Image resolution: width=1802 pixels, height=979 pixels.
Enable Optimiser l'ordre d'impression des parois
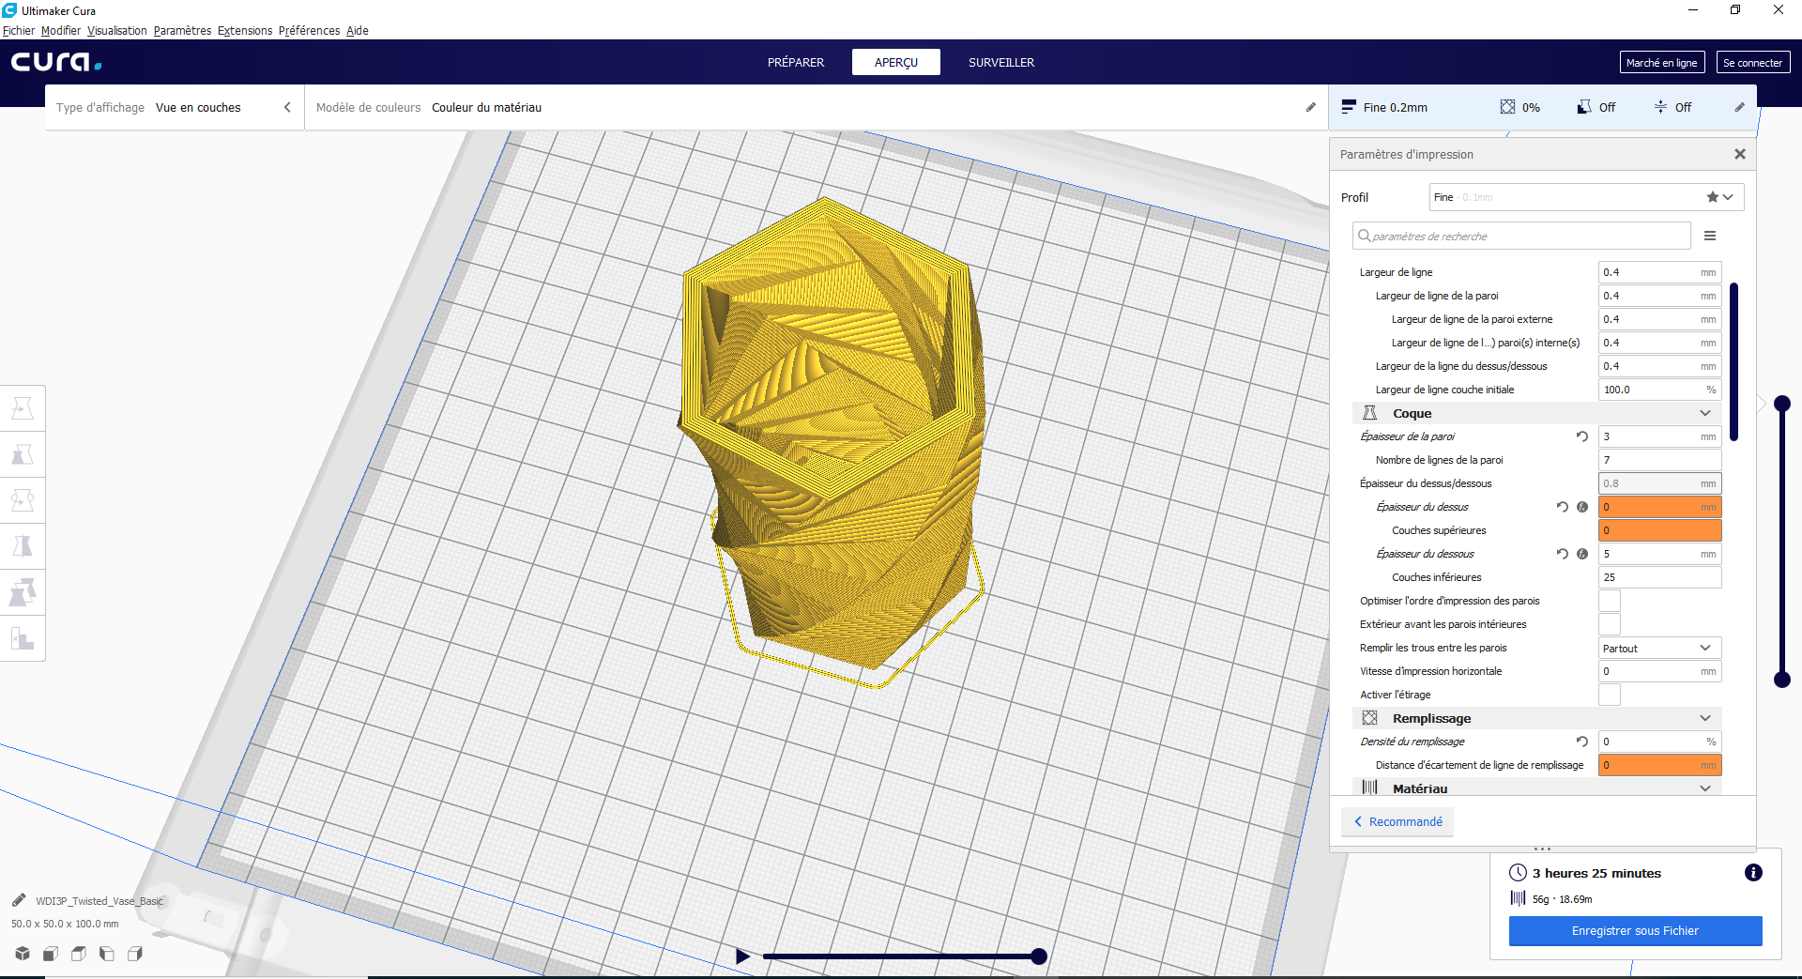[x=1610, y=601]
